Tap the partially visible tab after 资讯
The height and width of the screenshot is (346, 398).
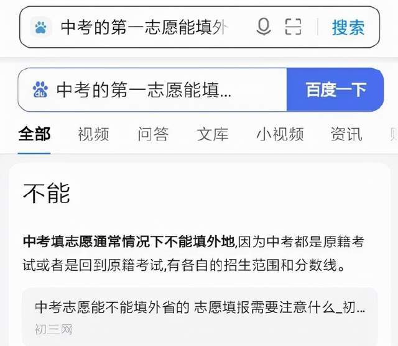[x=394, y=134]
